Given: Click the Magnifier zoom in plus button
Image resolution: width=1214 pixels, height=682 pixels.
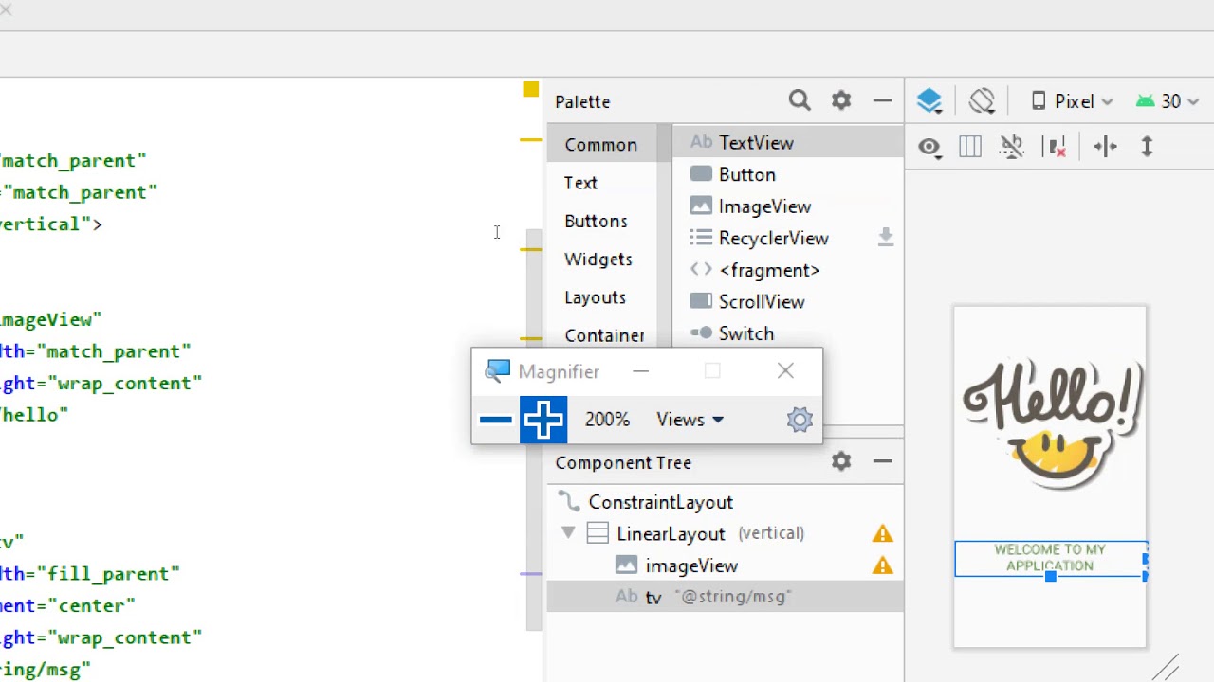Looking at the screenshot, I should (543, 420).
